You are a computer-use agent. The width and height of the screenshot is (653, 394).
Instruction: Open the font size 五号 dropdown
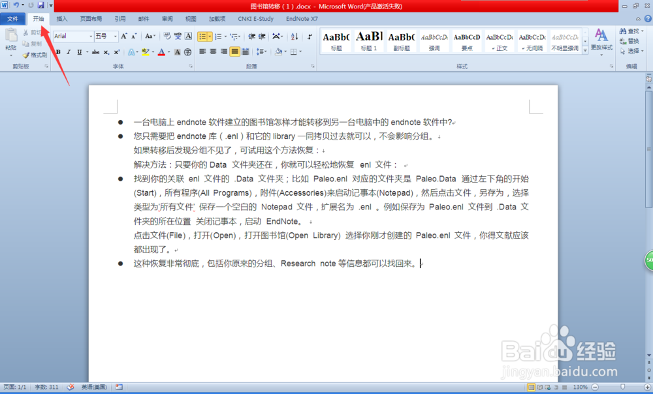click(116, 37)
